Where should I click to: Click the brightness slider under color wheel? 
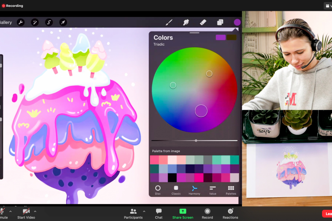tap(196, 140)
